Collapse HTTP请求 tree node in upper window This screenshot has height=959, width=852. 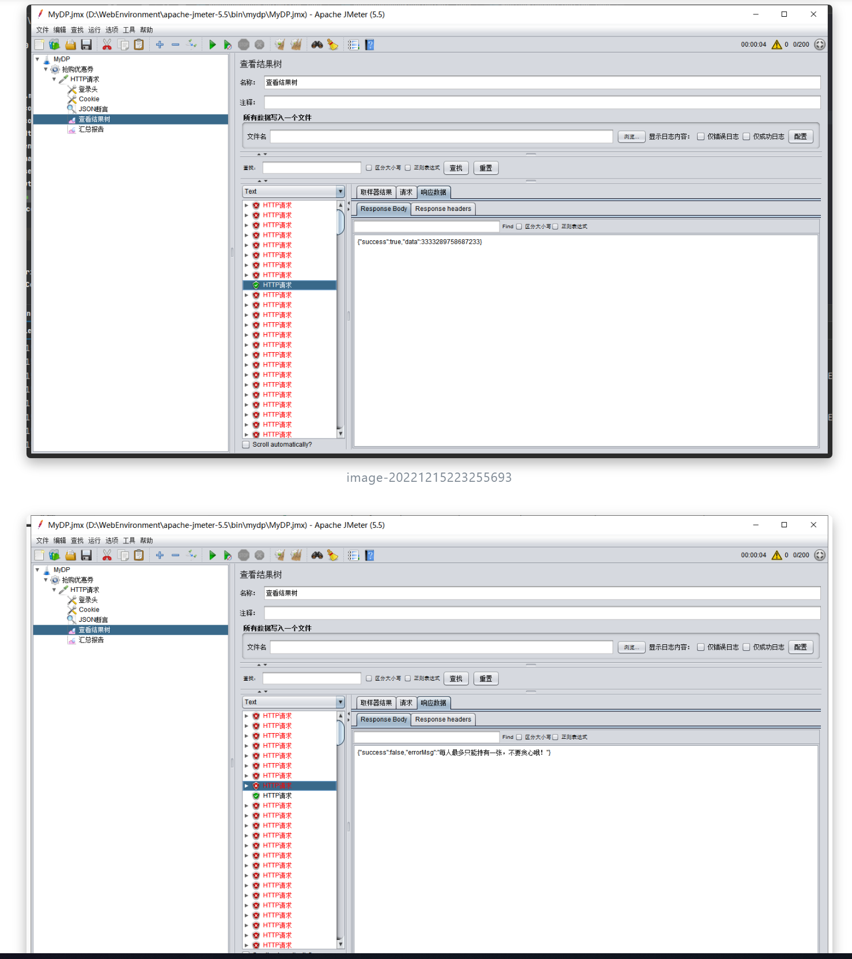tap(54, 79)
